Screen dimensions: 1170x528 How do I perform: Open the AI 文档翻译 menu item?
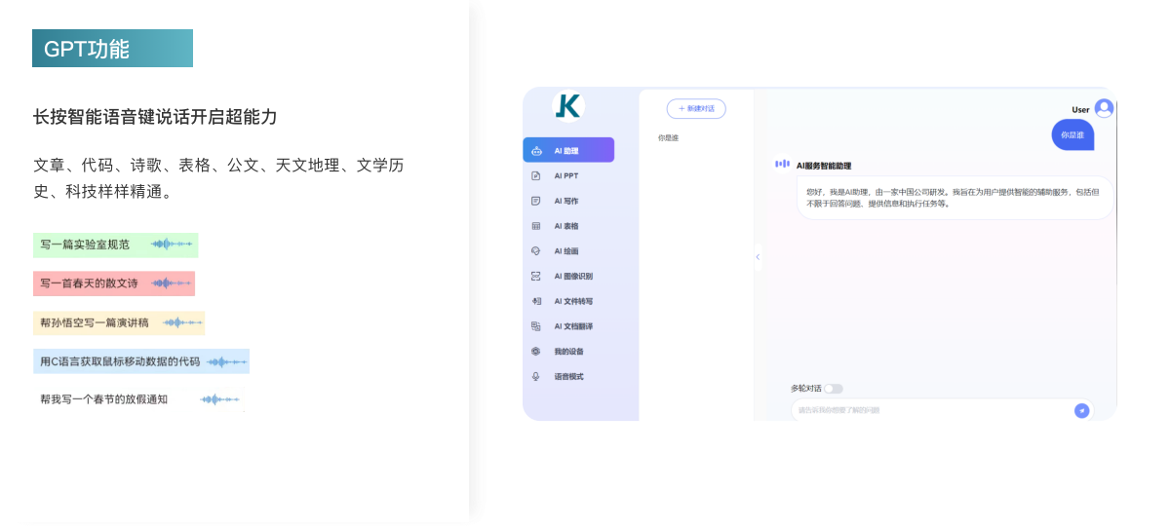(x=573, y=326)
